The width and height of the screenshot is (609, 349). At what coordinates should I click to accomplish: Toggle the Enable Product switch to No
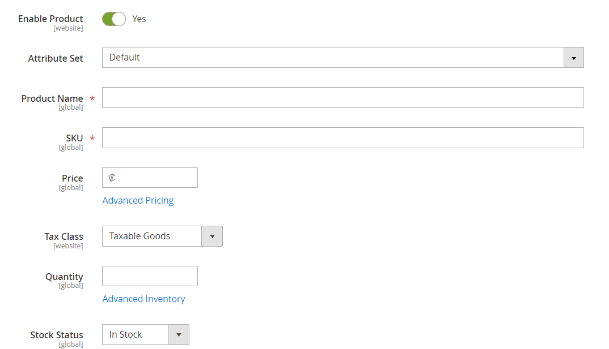point(113,19)
